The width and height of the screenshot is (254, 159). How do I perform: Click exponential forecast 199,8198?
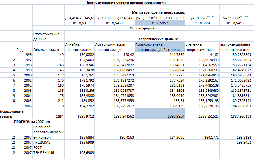point(244,137)
